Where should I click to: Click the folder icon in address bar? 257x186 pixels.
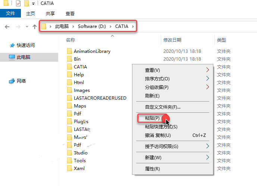pos(44,26)
